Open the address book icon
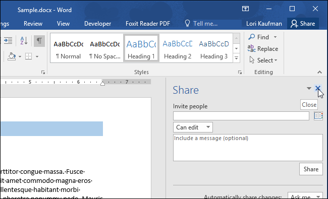328x199 pixels. pos(318,116)
